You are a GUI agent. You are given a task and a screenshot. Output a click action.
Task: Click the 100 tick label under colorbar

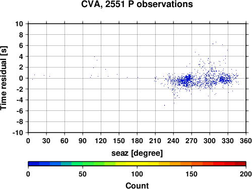(x=137, y=174)
